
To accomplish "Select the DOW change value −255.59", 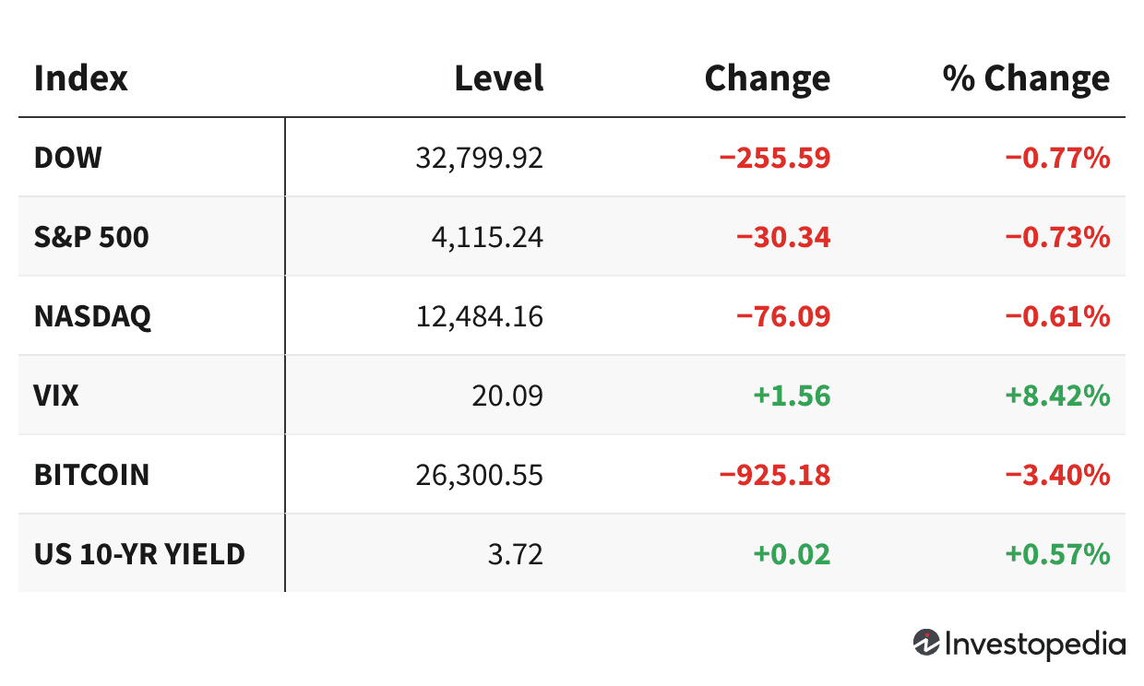I will [775, 158].
